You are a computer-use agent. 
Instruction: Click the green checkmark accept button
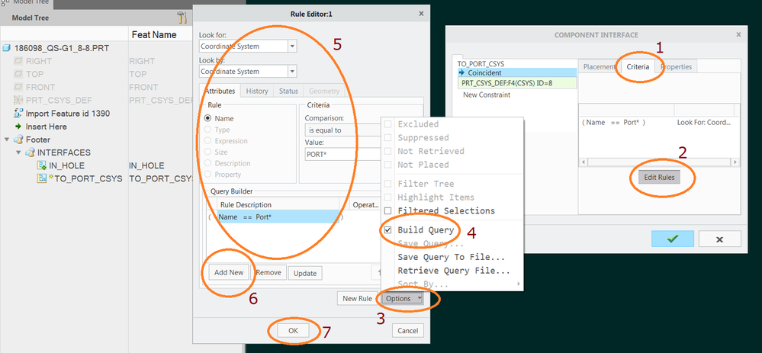(672, 239)
